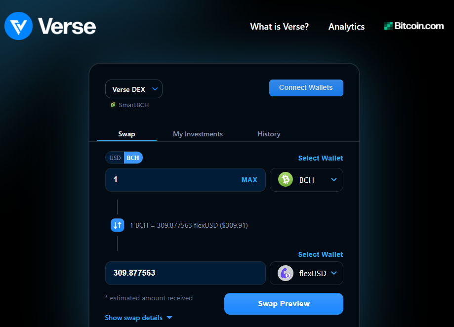The image size is (454, 327).
Task: Click the flexUSD token icon
Action: coord(286,273)
